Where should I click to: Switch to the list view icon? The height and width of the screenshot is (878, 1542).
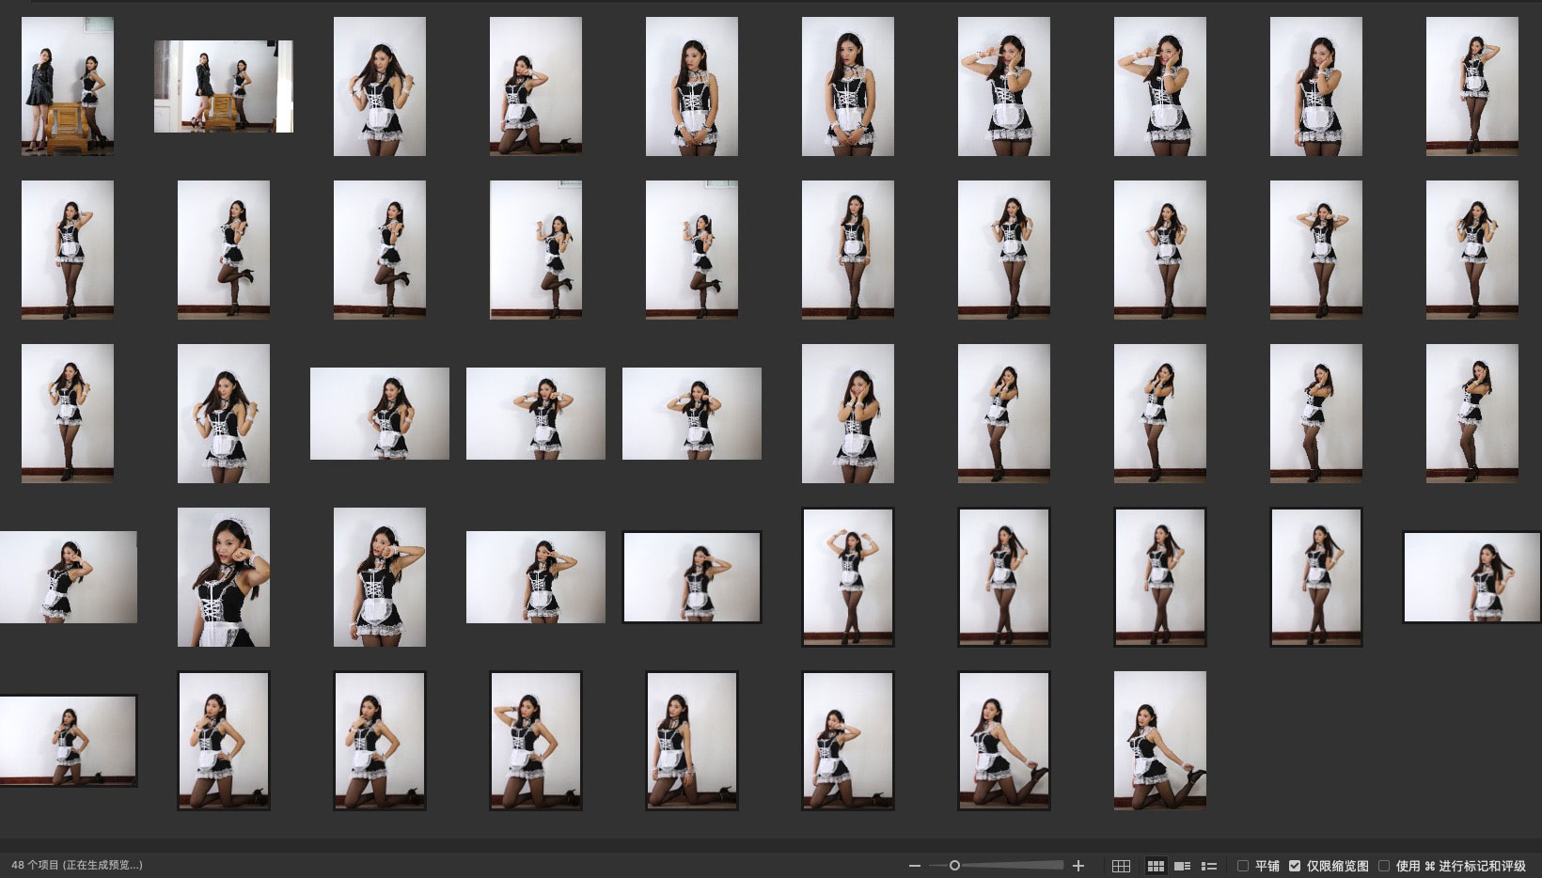[x=1209, y=866]
